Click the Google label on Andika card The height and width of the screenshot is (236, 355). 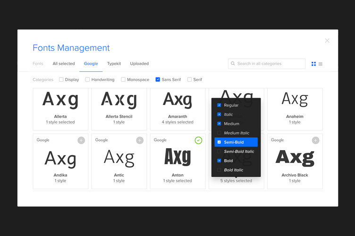coord(43,140)
